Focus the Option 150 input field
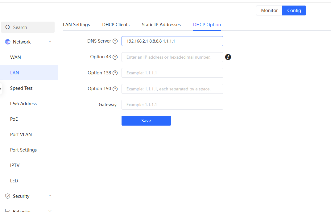Viewport: 331px width, 212px height. (172, 89)
